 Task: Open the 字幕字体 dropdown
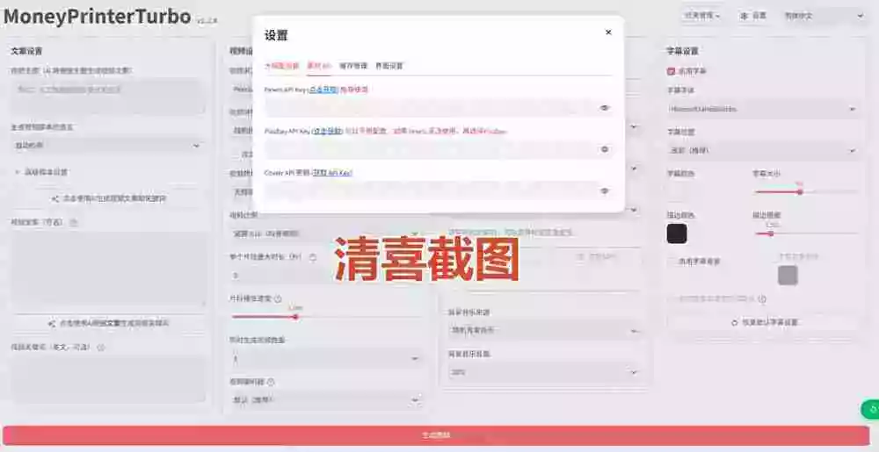click(x=763, y=109)
